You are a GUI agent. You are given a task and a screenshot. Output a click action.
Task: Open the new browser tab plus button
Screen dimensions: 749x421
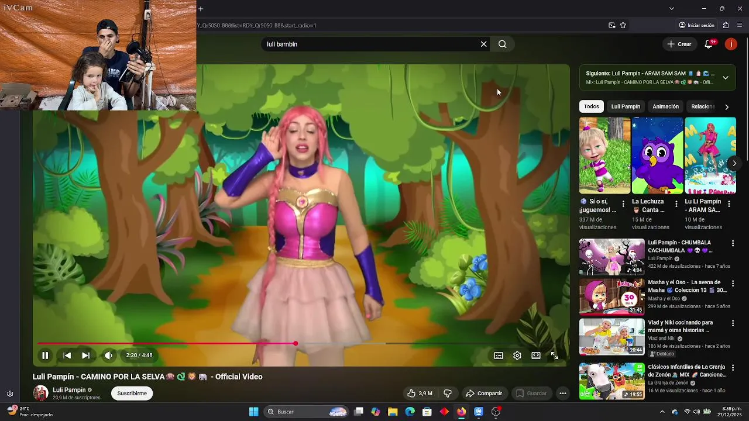click(201, 9)
